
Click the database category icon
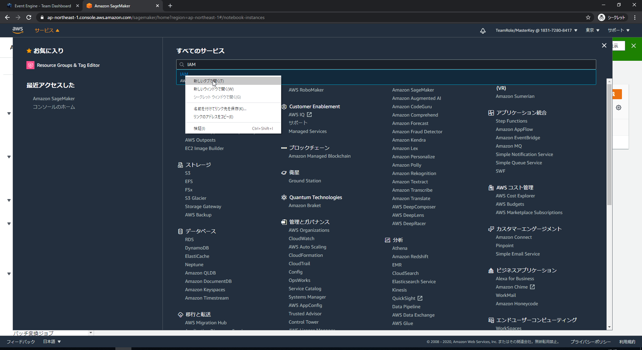click(x=180, y=231)
